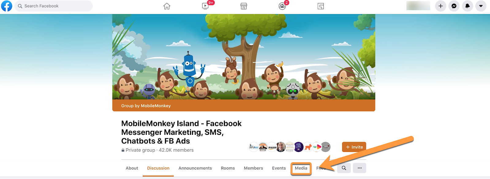Open the Groups icon in top navigation
Image resolution: width=490 pixels, height=179 pixels.
(282, 6)
